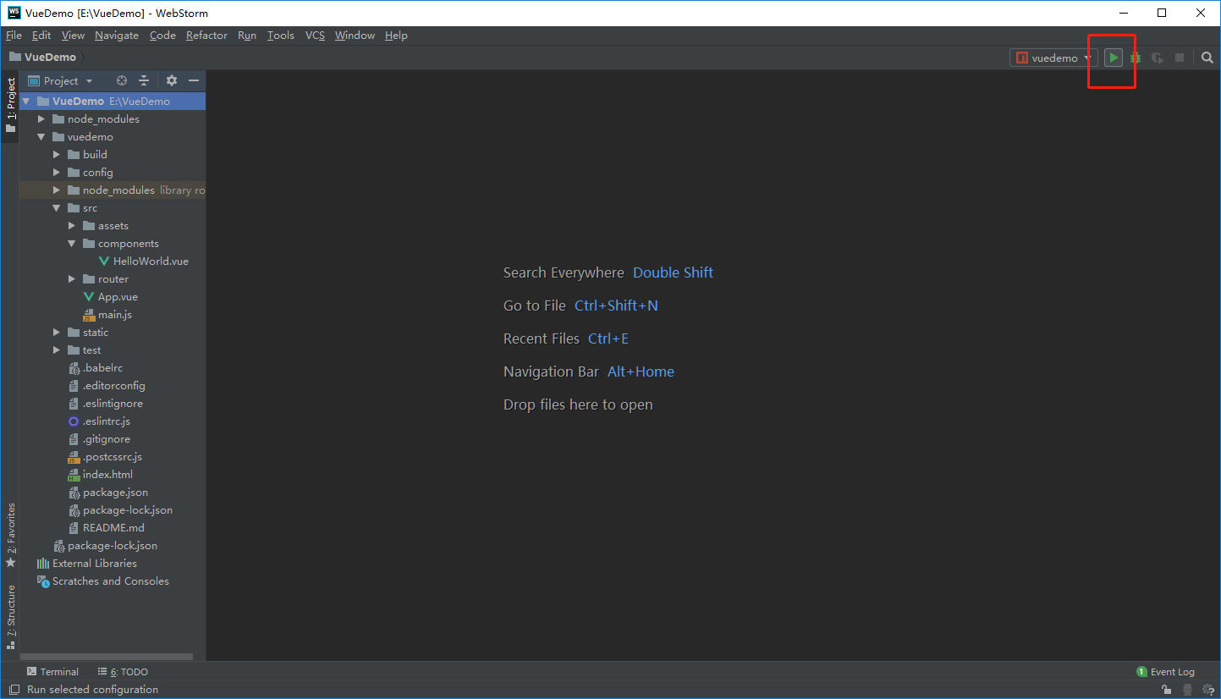
Task: Click root-level package-lock.json below README.md
Action: pos(105,545)
